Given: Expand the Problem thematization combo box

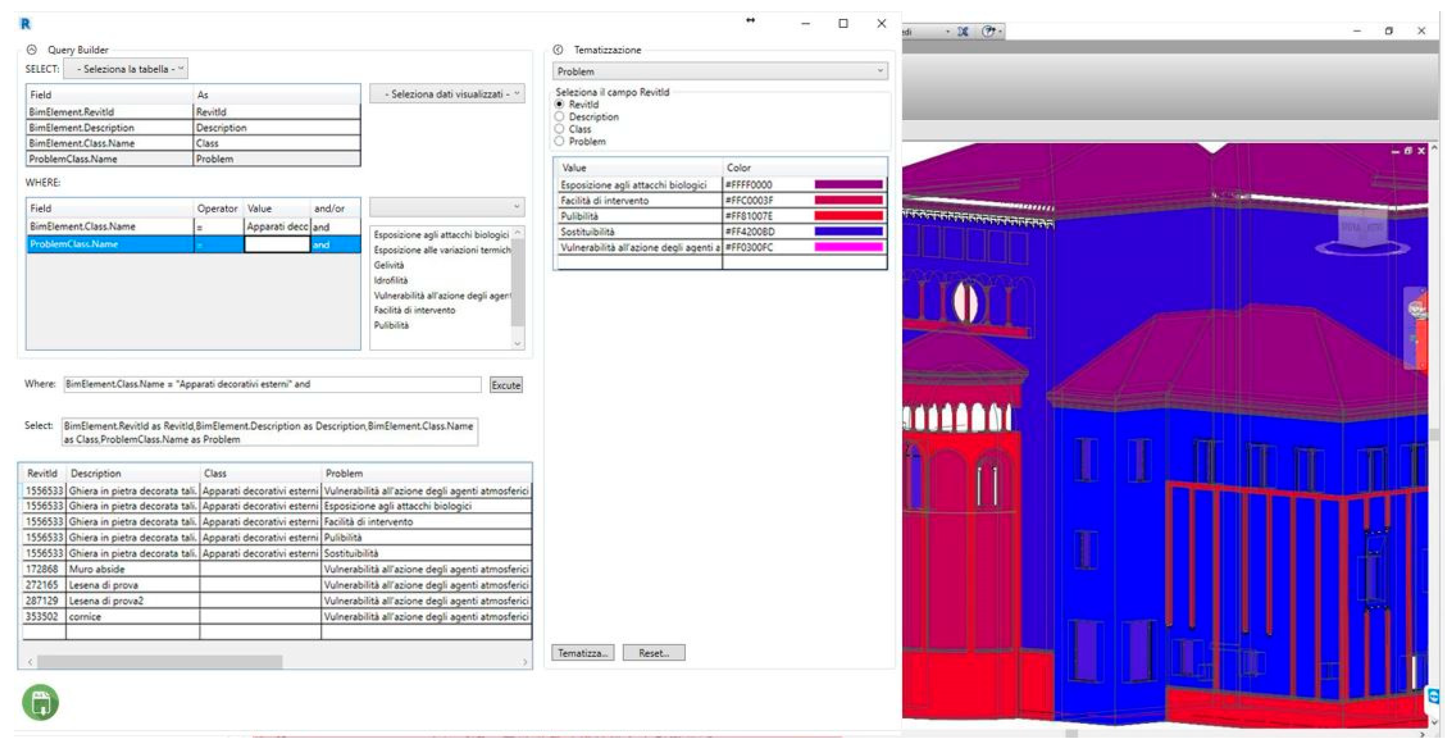Looking at the screenshot, I should coord(720,72).
